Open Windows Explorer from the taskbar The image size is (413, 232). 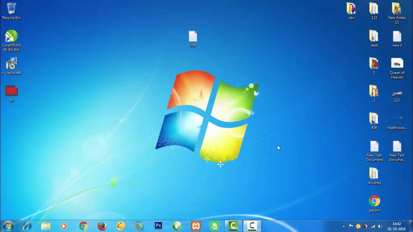tap(46, 226)
